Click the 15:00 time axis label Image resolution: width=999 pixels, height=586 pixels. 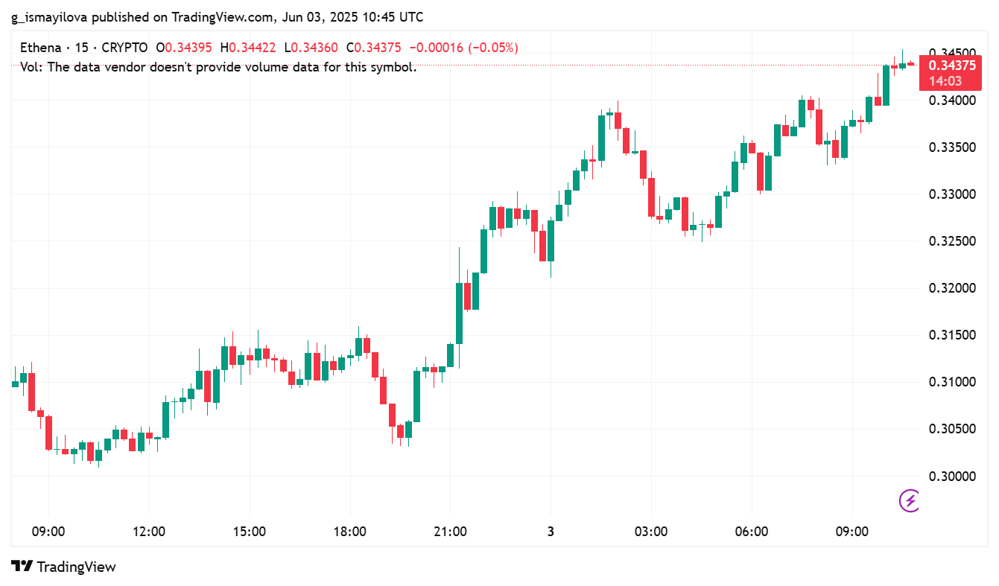(x=250, y=532)
